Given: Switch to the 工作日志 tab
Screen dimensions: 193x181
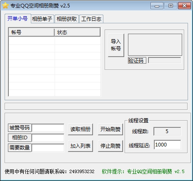Looking at the screenshot, I should click(x=91, y=19).
